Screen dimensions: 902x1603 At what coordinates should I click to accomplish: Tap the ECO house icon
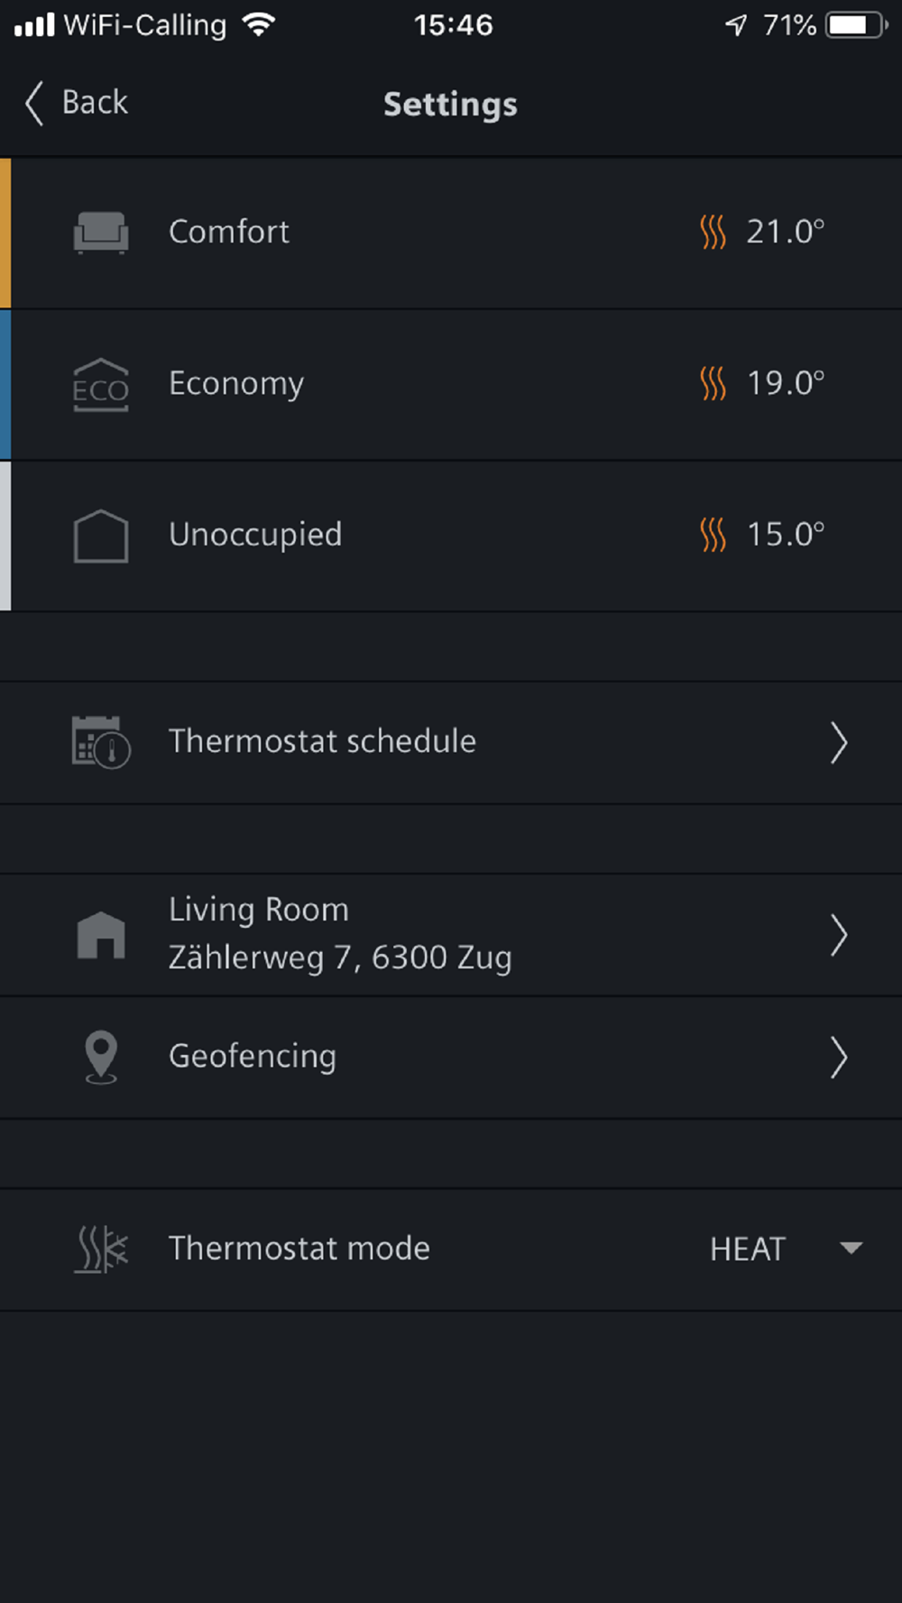[100, 385]
